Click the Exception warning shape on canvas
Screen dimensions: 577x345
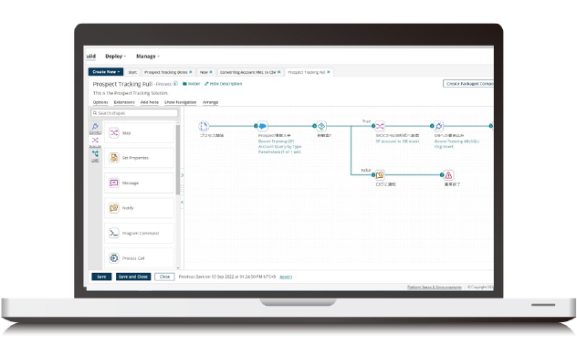click(x=448, y=175)
